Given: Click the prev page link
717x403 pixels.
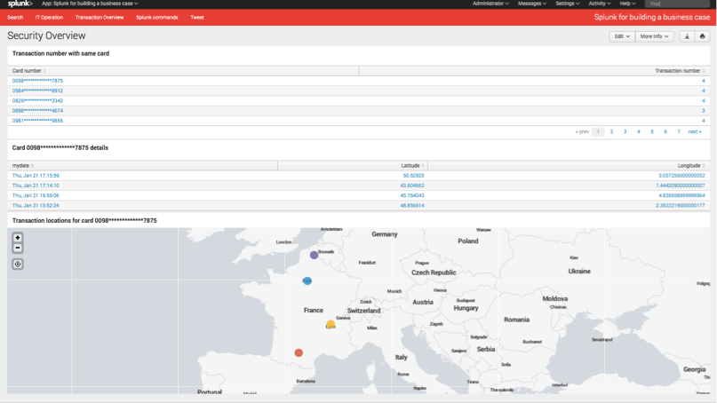Looking at the screenshot, I should (x=582, y=131).
